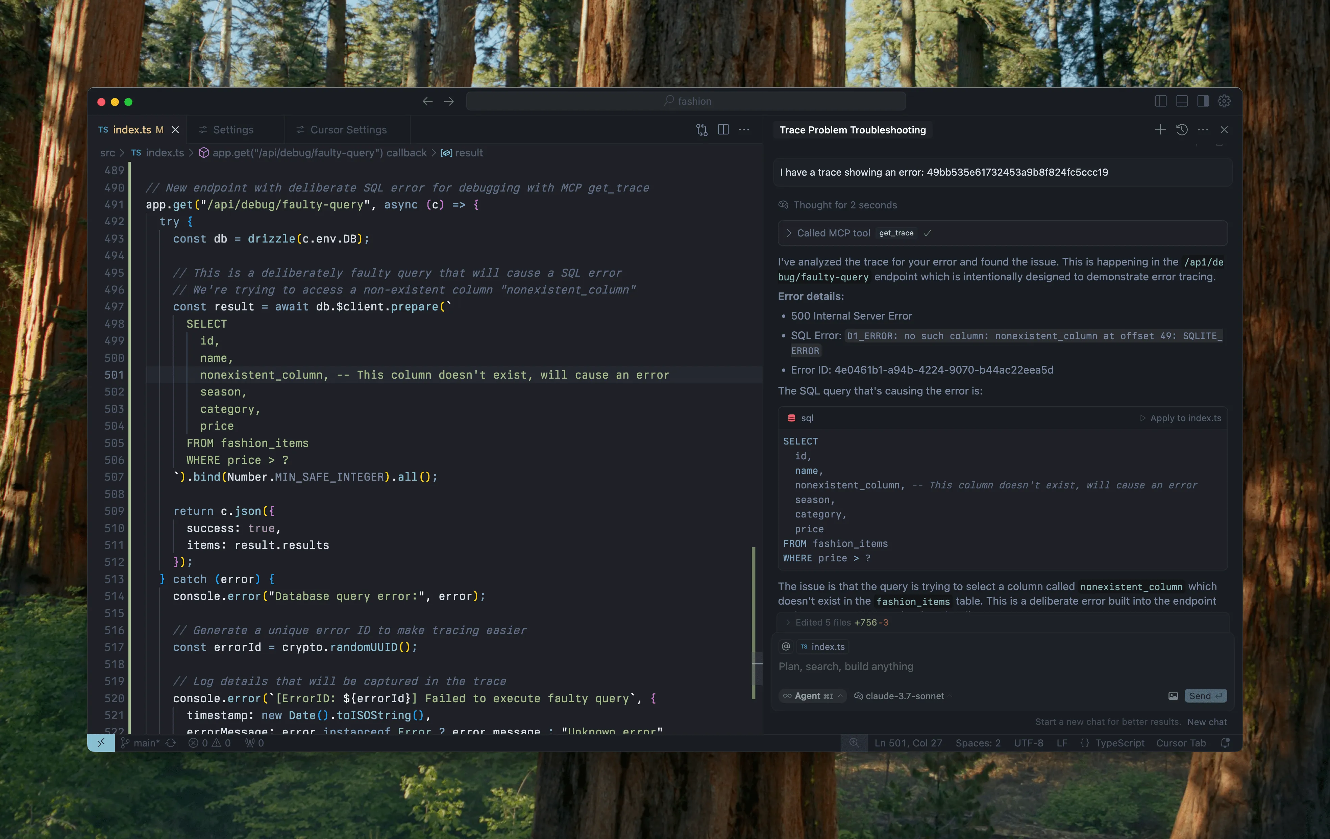Click the 'New chat' link
The height and width of the screenshot is (839, 1330).
(x=1208, y=721)
